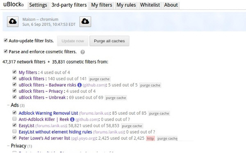Screen dimensions: 246x153
Task: Purge cache for Adblock Warning Removal List
Action: coord(159,114)
